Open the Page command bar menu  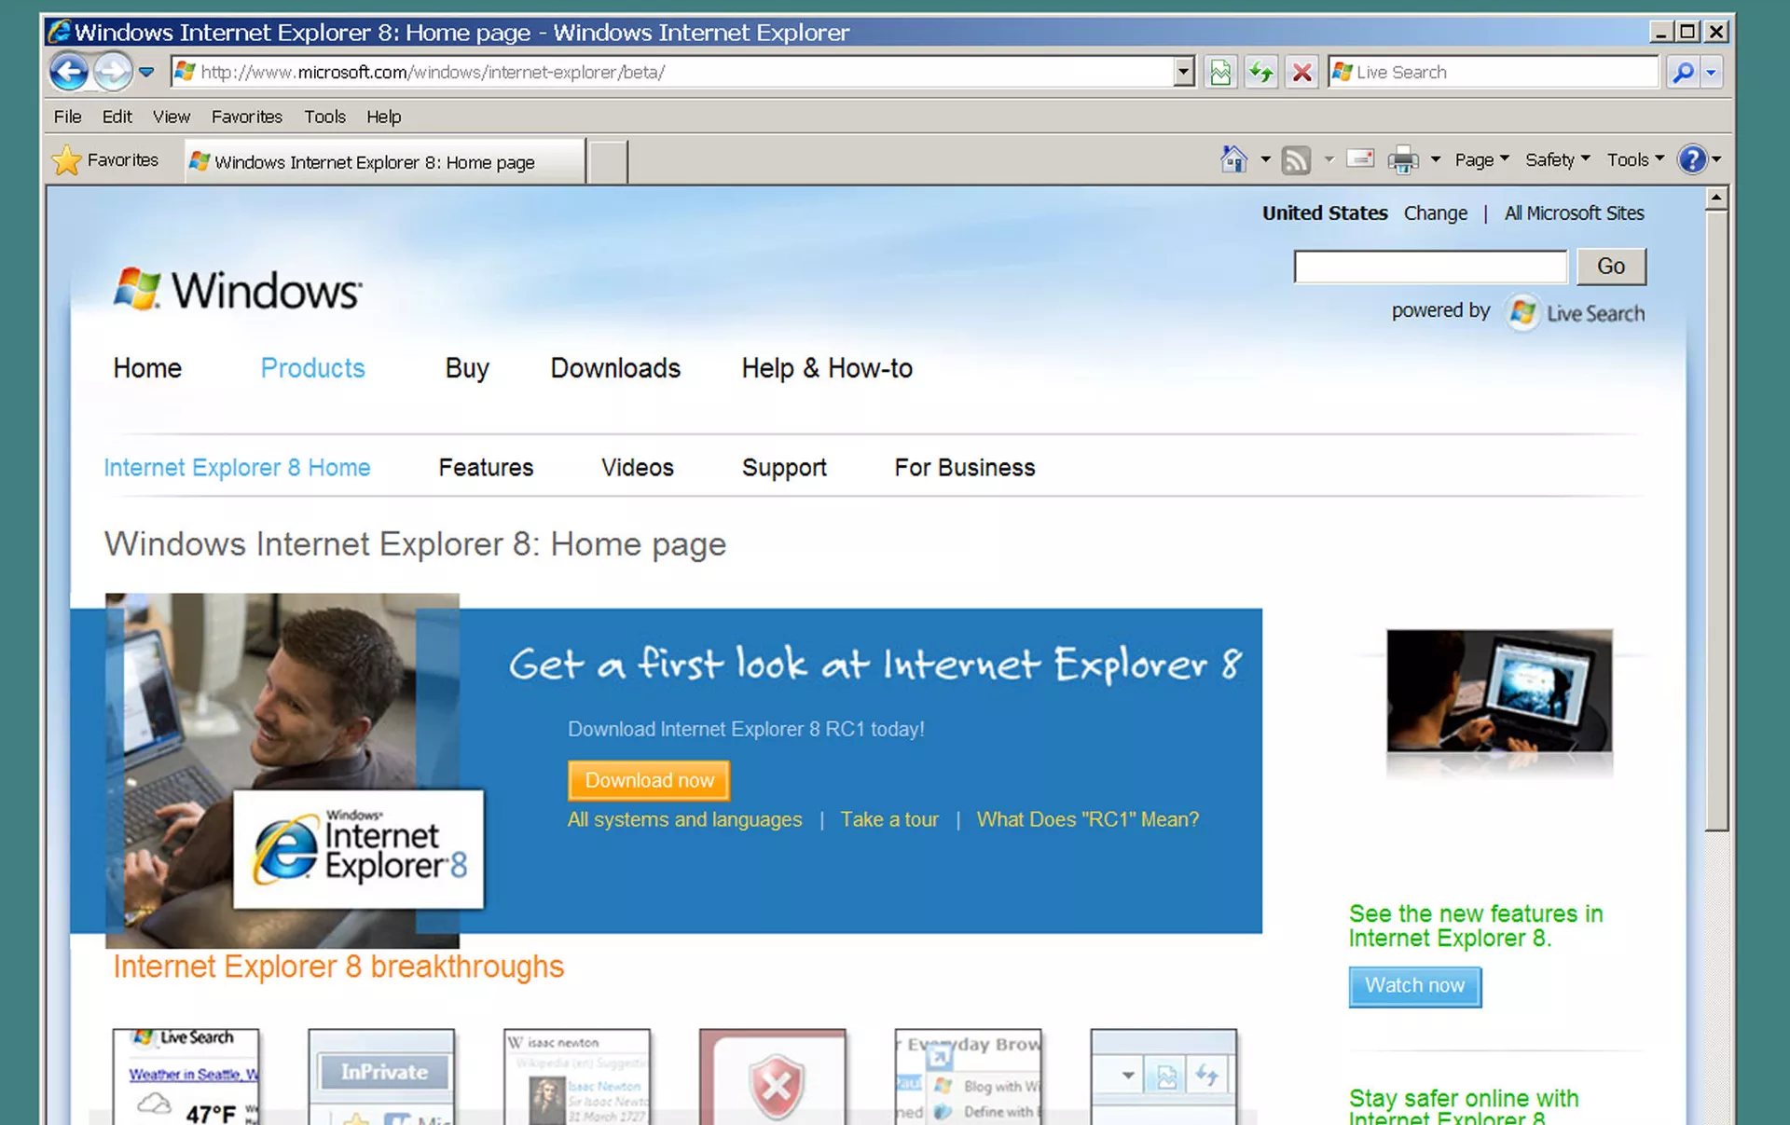[1481, 159]
